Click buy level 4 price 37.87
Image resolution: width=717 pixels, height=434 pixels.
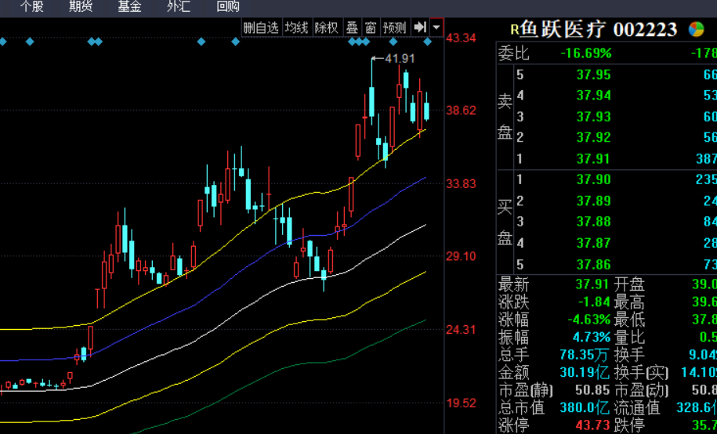(x=593, y=243)
